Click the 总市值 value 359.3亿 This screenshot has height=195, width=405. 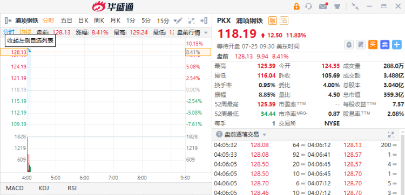[x=393, y=95]
